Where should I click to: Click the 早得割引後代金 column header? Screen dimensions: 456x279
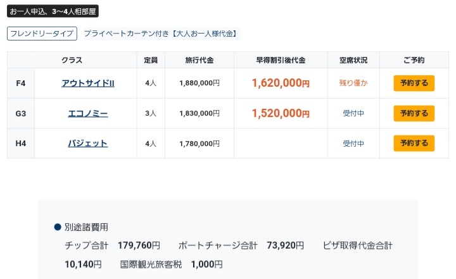(x=281, y=60)
